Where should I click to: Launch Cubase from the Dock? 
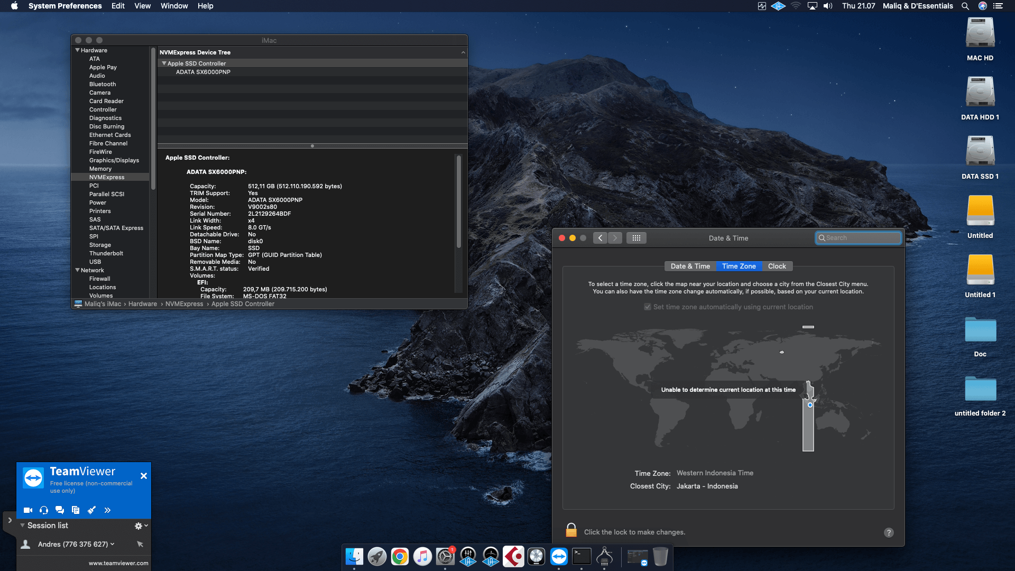click(513, 556)
